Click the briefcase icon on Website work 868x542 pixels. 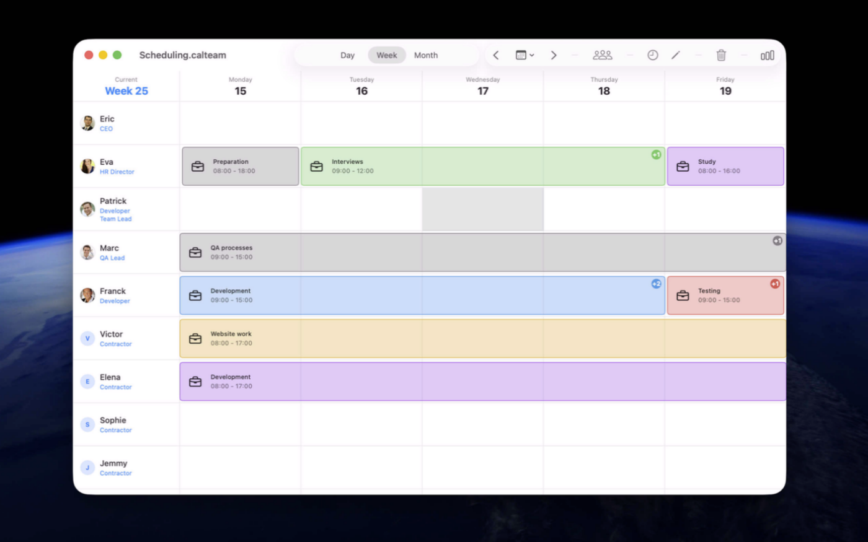[195, 339]
